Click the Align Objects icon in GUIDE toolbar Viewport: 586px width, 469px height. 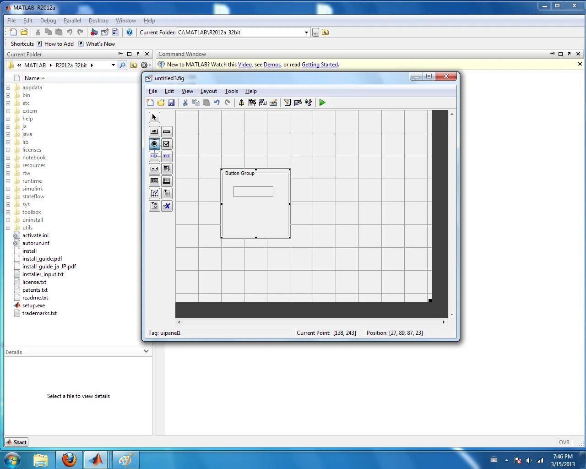(x=241, y=103)
